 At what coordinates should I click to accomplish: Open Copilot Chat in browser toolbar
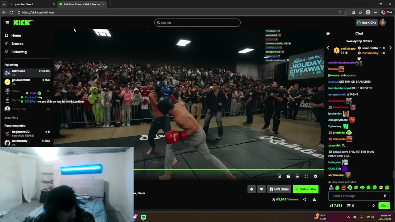[386, 12]
